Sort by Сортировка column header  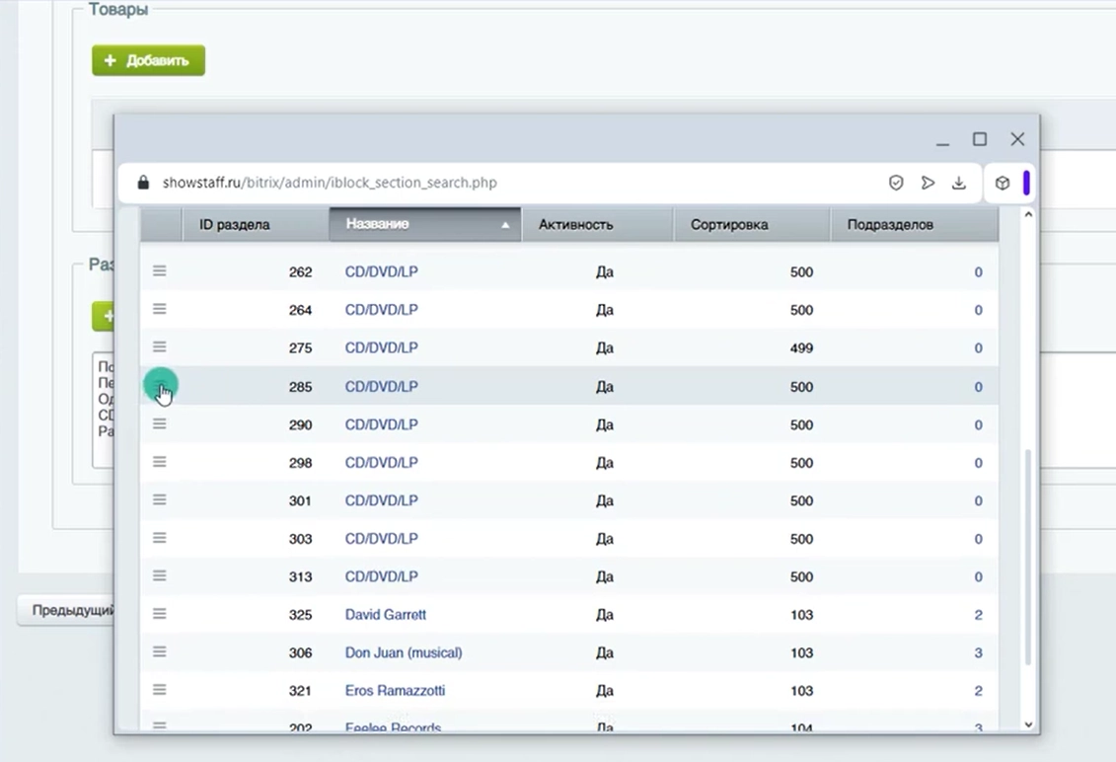752,224
